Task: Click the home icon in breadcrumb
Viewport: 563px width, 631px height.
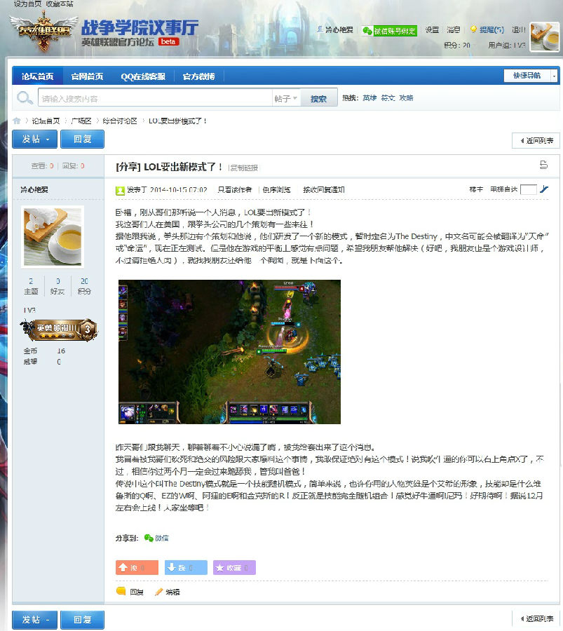Action: pos(17,121)
